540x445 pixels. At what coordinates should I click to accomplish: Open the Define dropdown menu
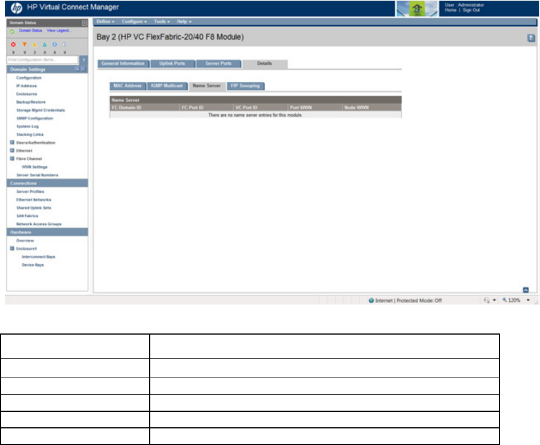[105, 22]
